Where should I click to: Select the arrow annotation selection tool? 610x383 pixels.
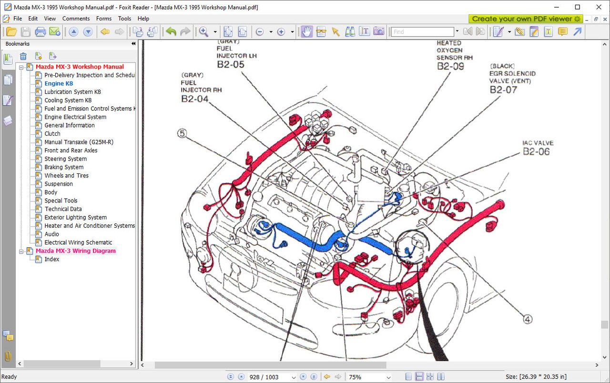pyautogui.click(x=335, y=31)
